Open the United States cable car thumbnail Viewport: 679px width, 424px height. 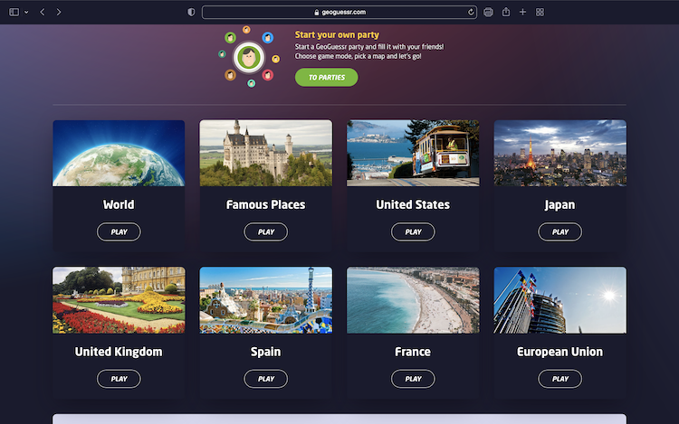(x=413, y=153)
